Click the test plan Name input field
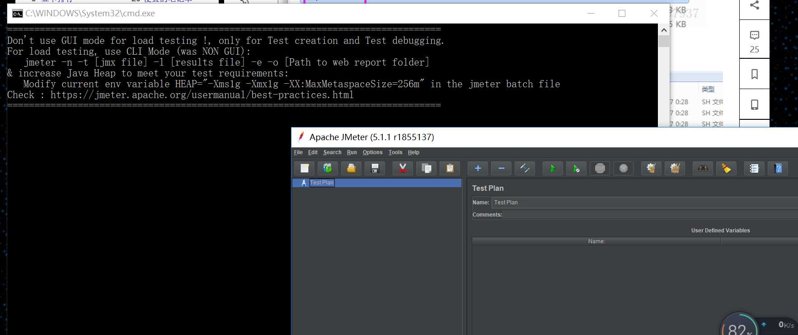Screen dimensions: 798x335 645,203
